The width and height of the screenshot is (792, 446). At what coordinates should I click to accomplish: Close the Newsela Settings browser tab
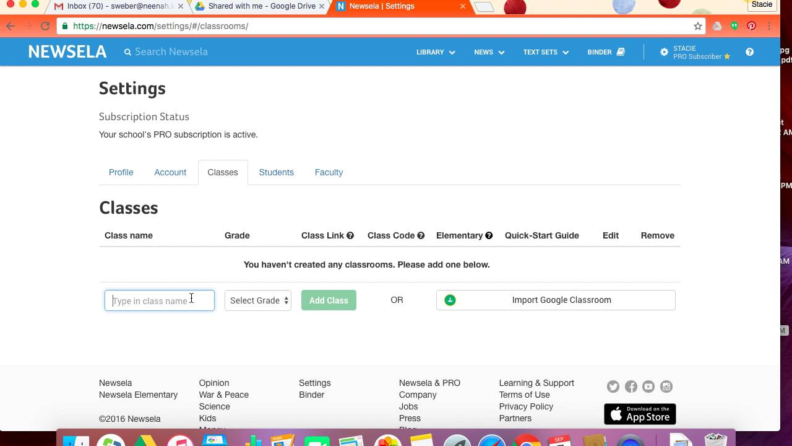(x=462, y=6)
